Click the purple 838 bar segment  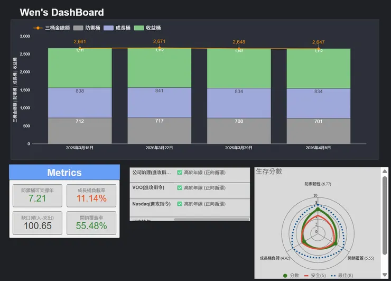(80, 103)
